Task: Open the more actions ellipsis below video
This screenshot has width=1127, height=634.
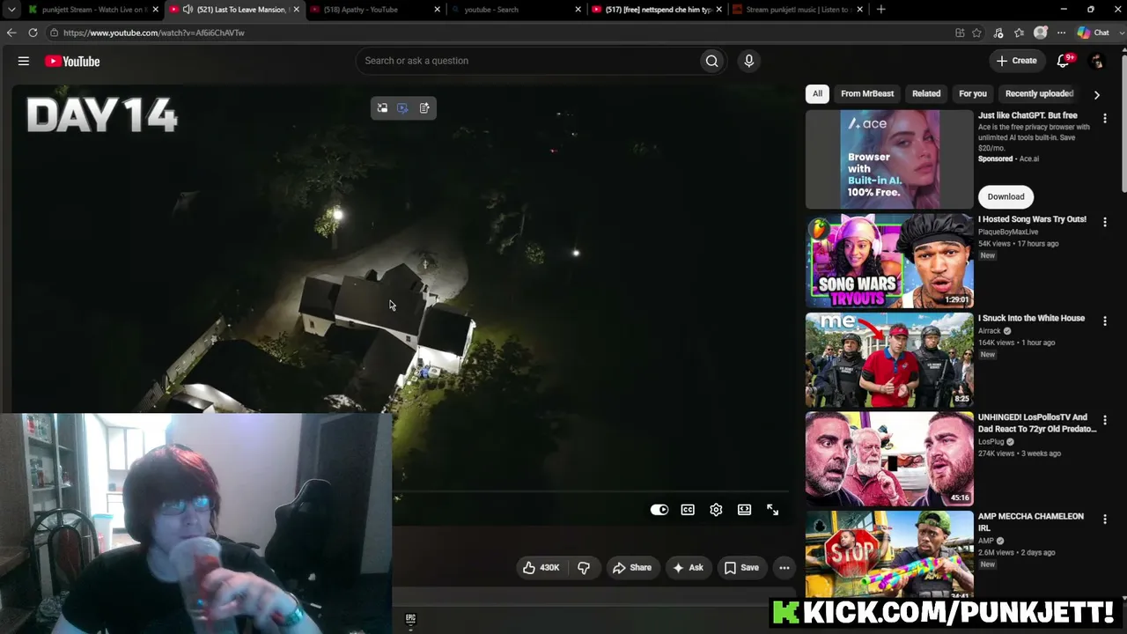Action: tap(784, 568)
